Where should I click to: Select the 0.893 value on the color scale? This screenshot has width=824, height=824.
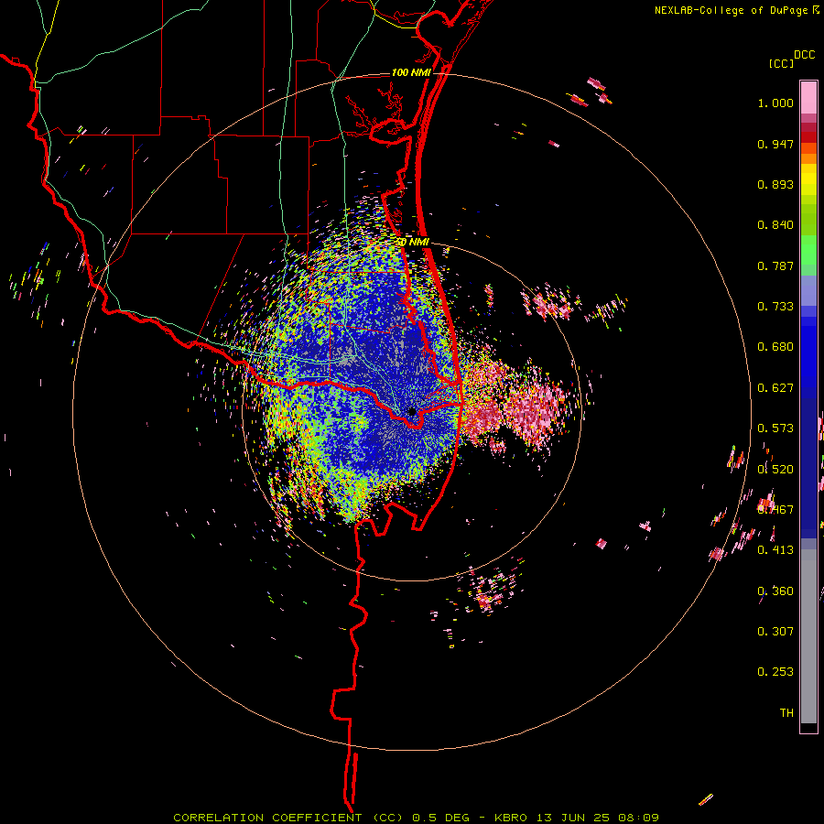[x=775, y=184]
